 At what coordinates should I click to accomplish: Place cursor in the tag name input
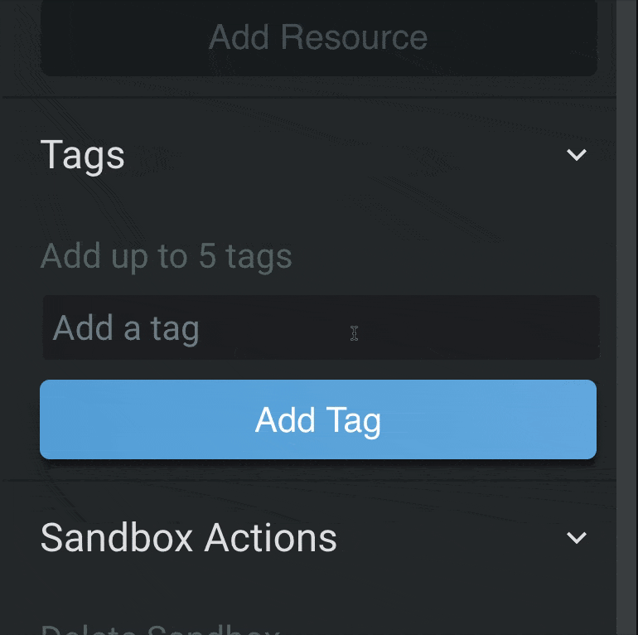point(321,328)
